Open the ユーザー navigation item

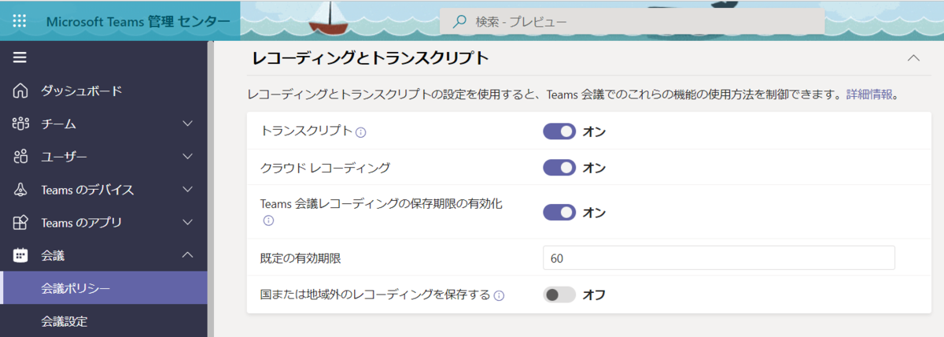point(104,157)
